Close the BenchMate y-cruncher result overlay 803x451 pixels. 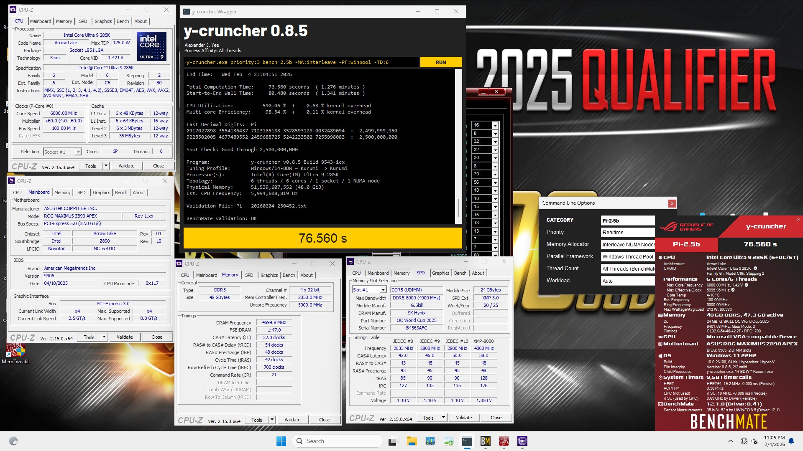point(798,220)
